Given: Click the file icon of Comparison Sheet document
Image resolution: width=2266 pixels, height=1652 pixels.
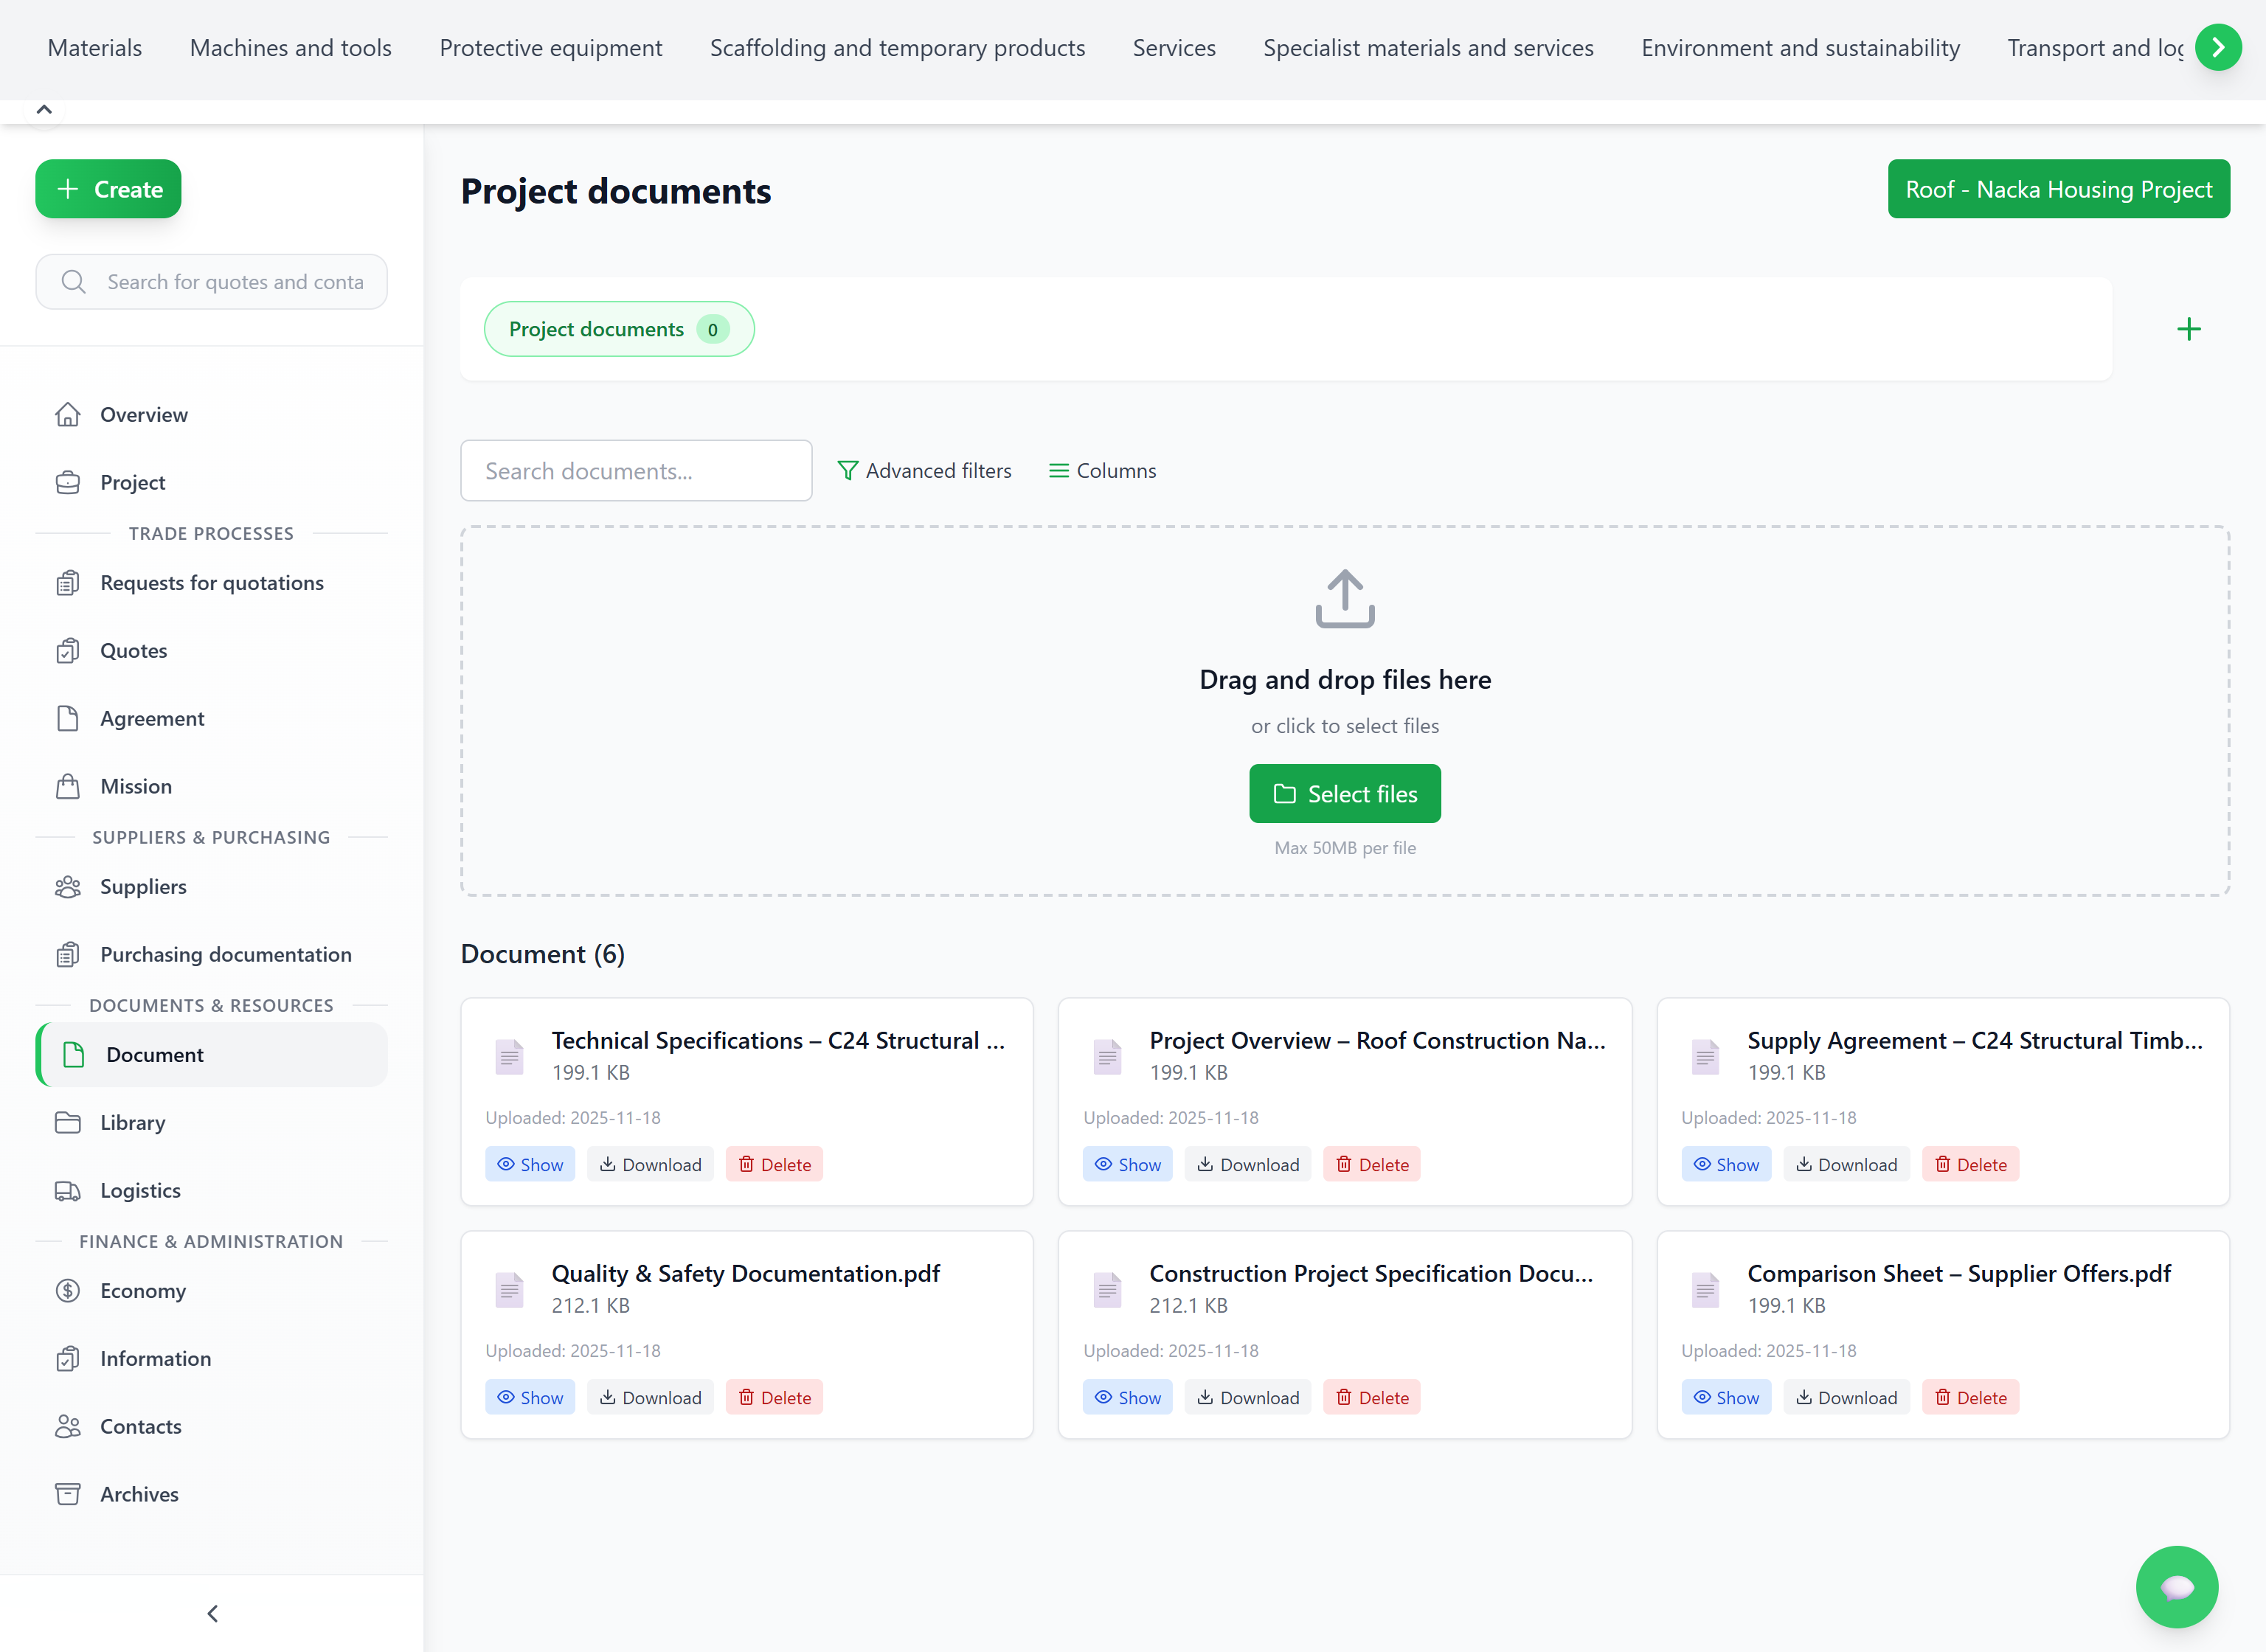Looking at the screenshot, I should click(1705, 1289).
